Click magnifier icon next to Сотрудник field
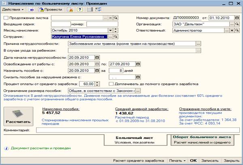This screenshot has width=243, height=165. (x=115, y=36)
